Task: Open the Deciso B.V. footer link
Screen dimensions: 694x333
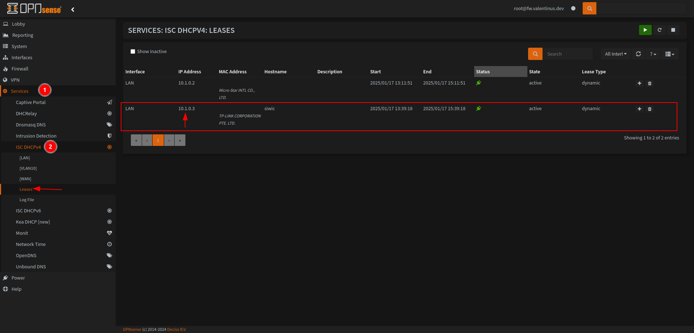Action: click(x=177, y=329)
